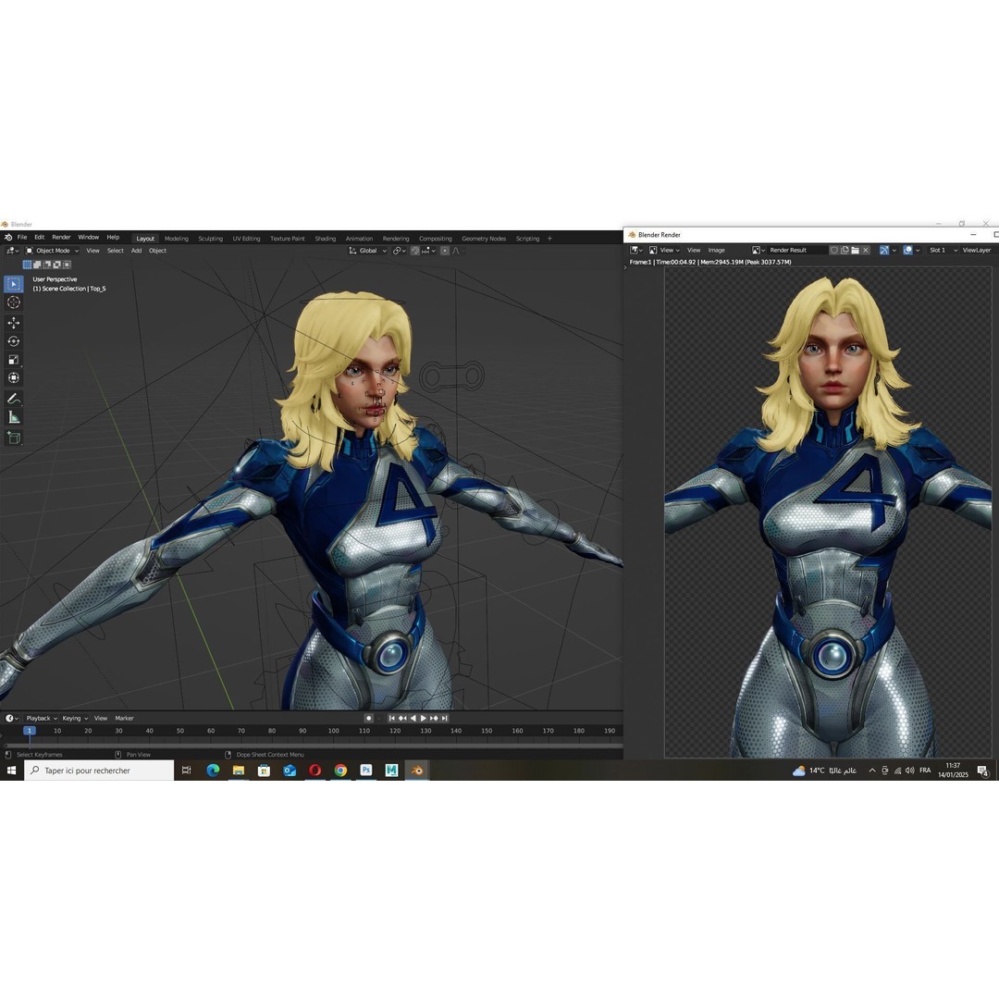
Task: Toggle auto keying record button
Action: tap(368, 718)
